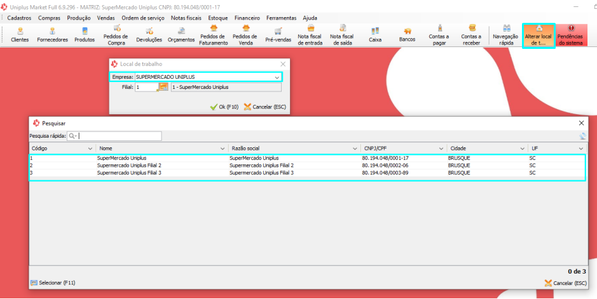The image size is (597, 299).
Task: Click the Filial search lookup icon
Action: [x=163, y=87]
